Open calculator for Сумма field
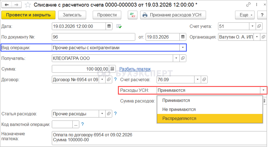Viewport: 268px width, 147px height. 112,69
